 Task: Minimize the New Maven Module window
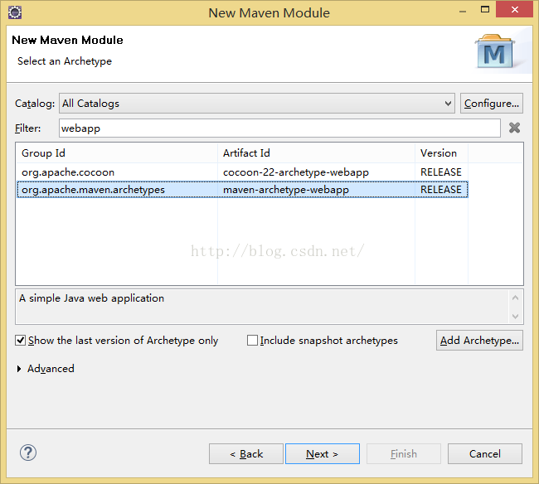[463, 11]
